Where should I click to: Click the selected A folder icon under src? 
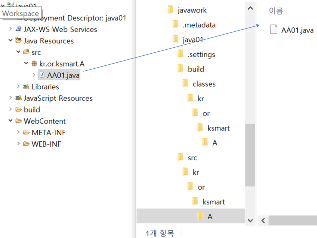click(200, 216)
